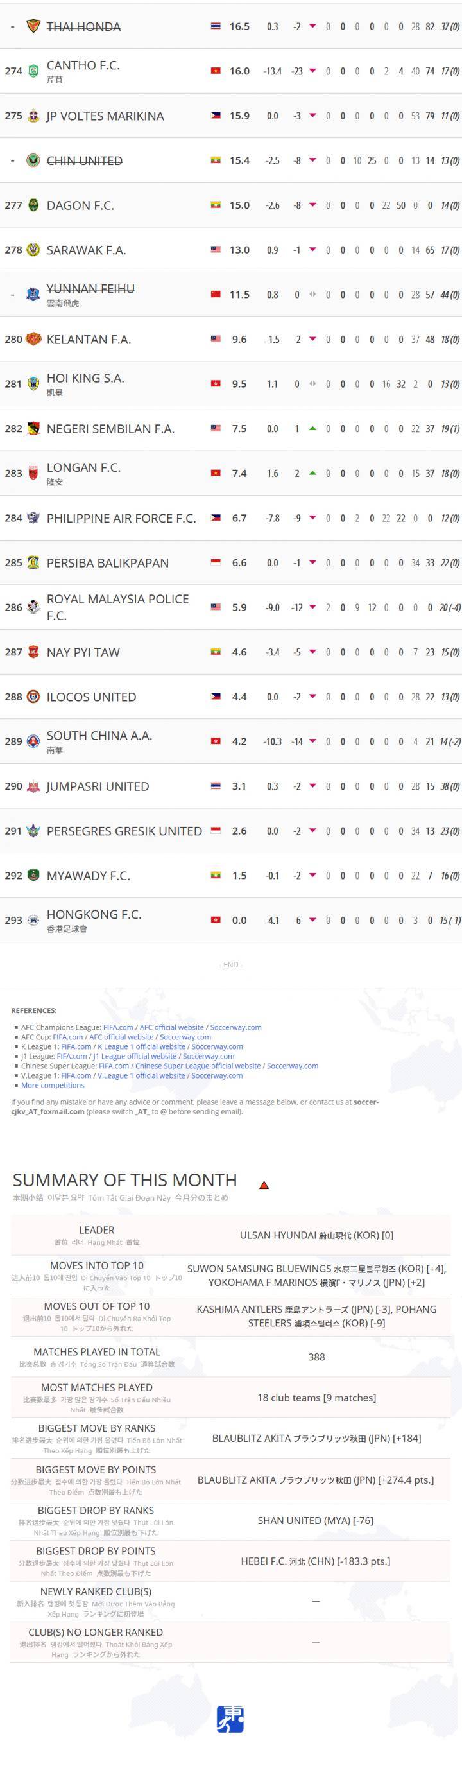Click the South China A.A. logo

tap(33, 741)
